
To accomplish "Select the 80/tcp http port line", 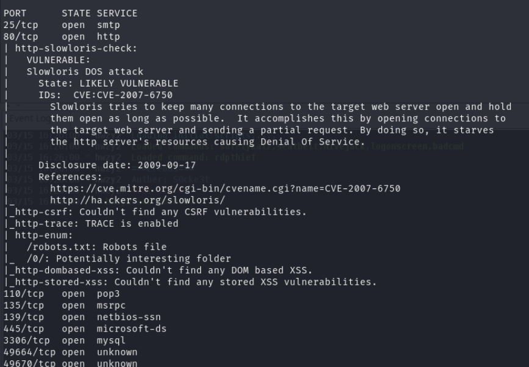I will (x=62, y=37).
